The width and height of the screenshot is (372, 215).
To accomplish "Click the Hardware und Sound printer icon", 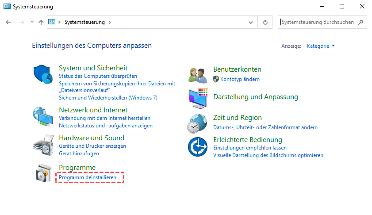I will pos(43,144).
